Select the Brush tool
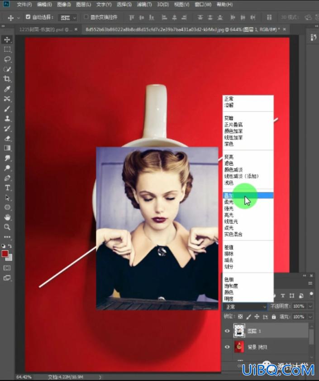Screen dimensions: 319x381 click(x=7, y=109)
